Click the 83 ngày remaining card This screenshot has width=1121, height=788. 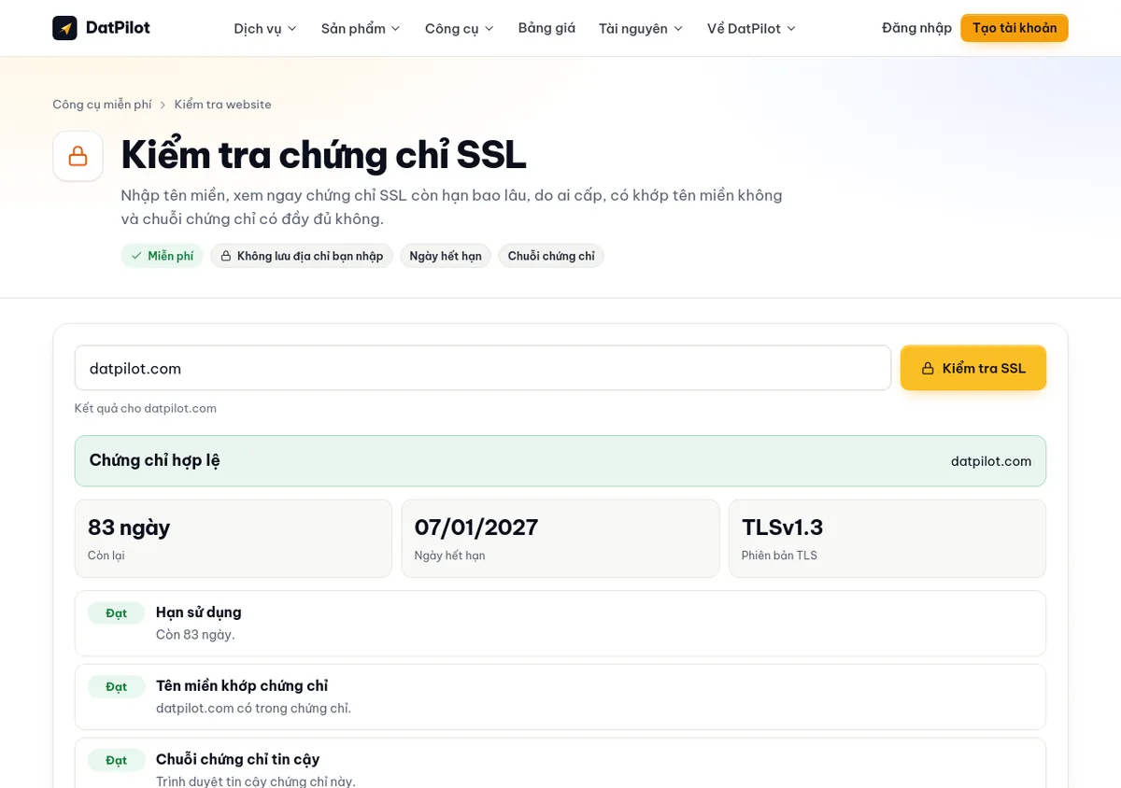tap(234, 539)
